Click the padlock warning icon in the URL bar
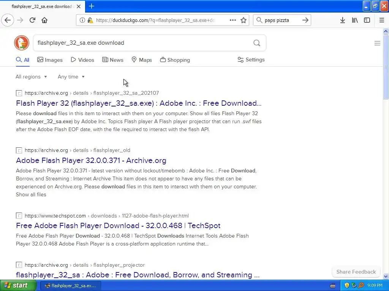The image size is (389, 291). click(90, 20)
